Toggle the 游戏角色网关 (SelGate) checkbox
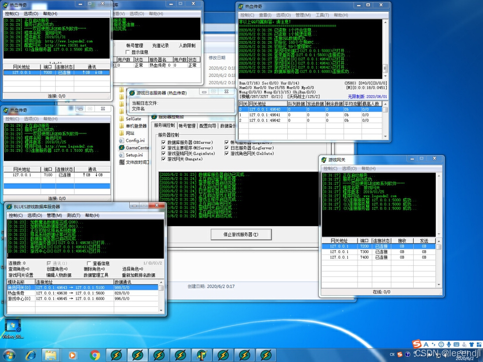Image resolution: width=483 pixels, height=362 pixels. tap(227, 153)
